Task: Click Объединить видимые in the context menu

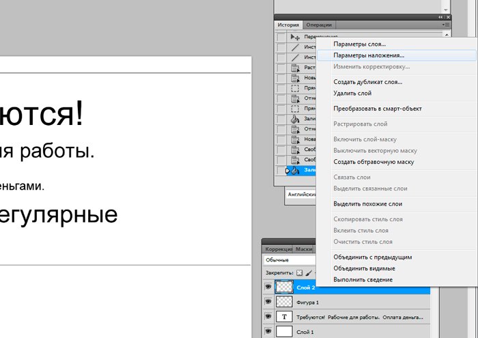Action: 364,268
